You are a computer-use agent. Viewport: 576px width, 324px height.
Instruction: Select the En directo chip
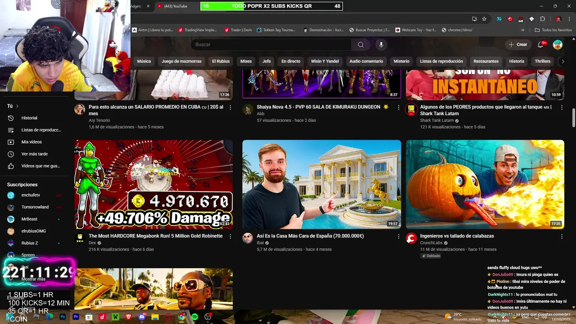point(291,61)
